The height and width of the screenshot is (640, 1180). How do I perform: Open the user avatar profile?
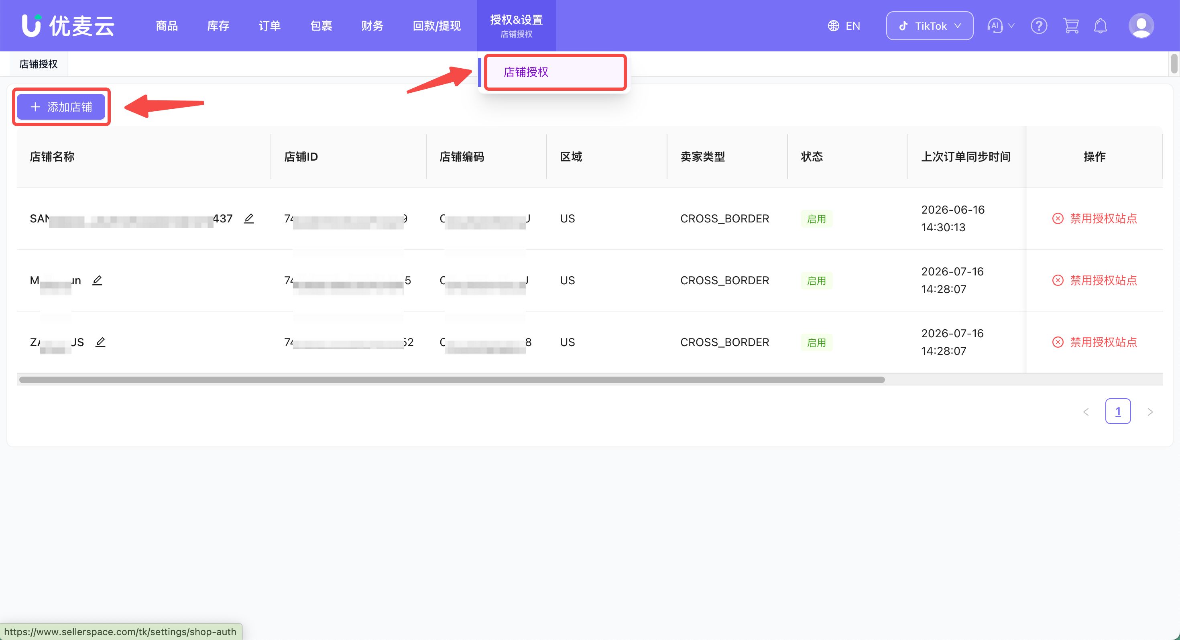[x=1141, y=26]
